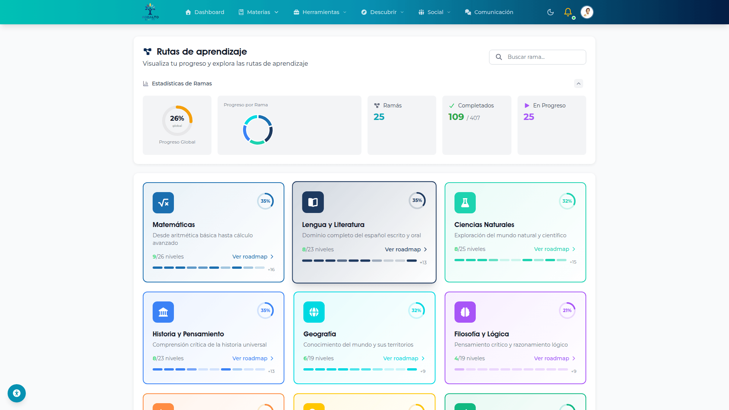The height and width of the screenshot is (410, 729).
Task: Click the Lengua y Literatura card title
Action: pyautogui.click(x=333, y=225)
